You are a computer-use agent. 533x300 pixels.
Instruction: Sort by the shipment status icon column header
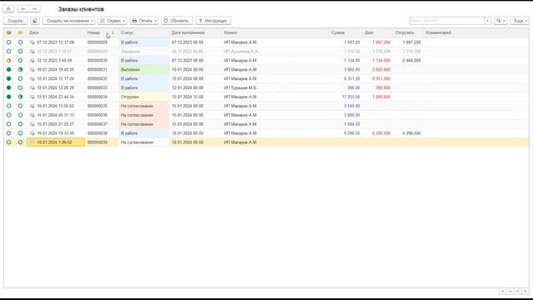[20, 32]
